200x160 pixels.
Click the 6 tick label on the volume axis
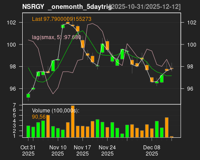14,110
